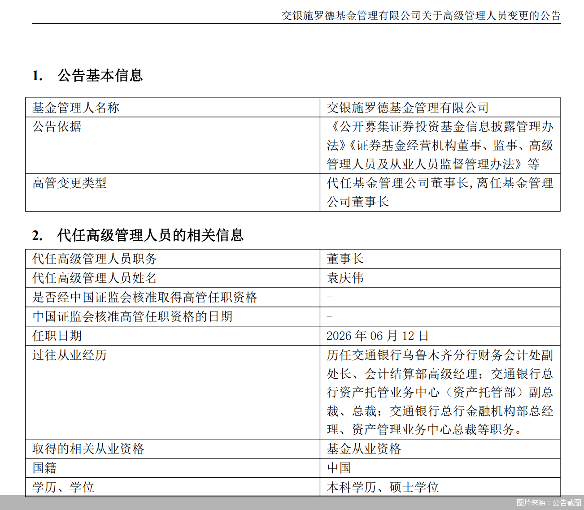Click the line '处长、会计结算部高级经理；交通银行总'

pyautogui.click(x=440, y=374)
